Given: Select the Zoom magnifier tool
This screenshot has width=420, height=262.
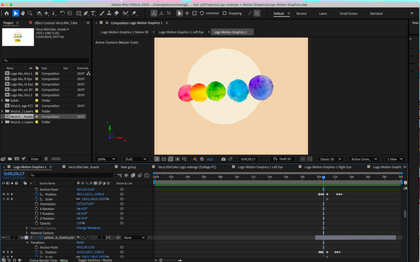Looking at the screenshot, I should (30, 13).
